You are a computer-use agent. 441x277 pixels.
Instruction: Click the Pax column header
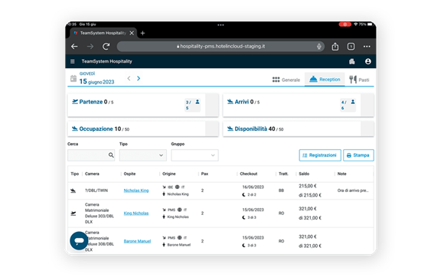[x=204, y=174]
